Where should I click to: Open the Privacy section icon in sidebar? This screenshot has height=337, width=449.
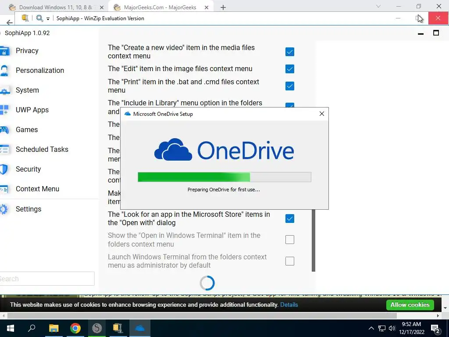[x=4, y=51]
